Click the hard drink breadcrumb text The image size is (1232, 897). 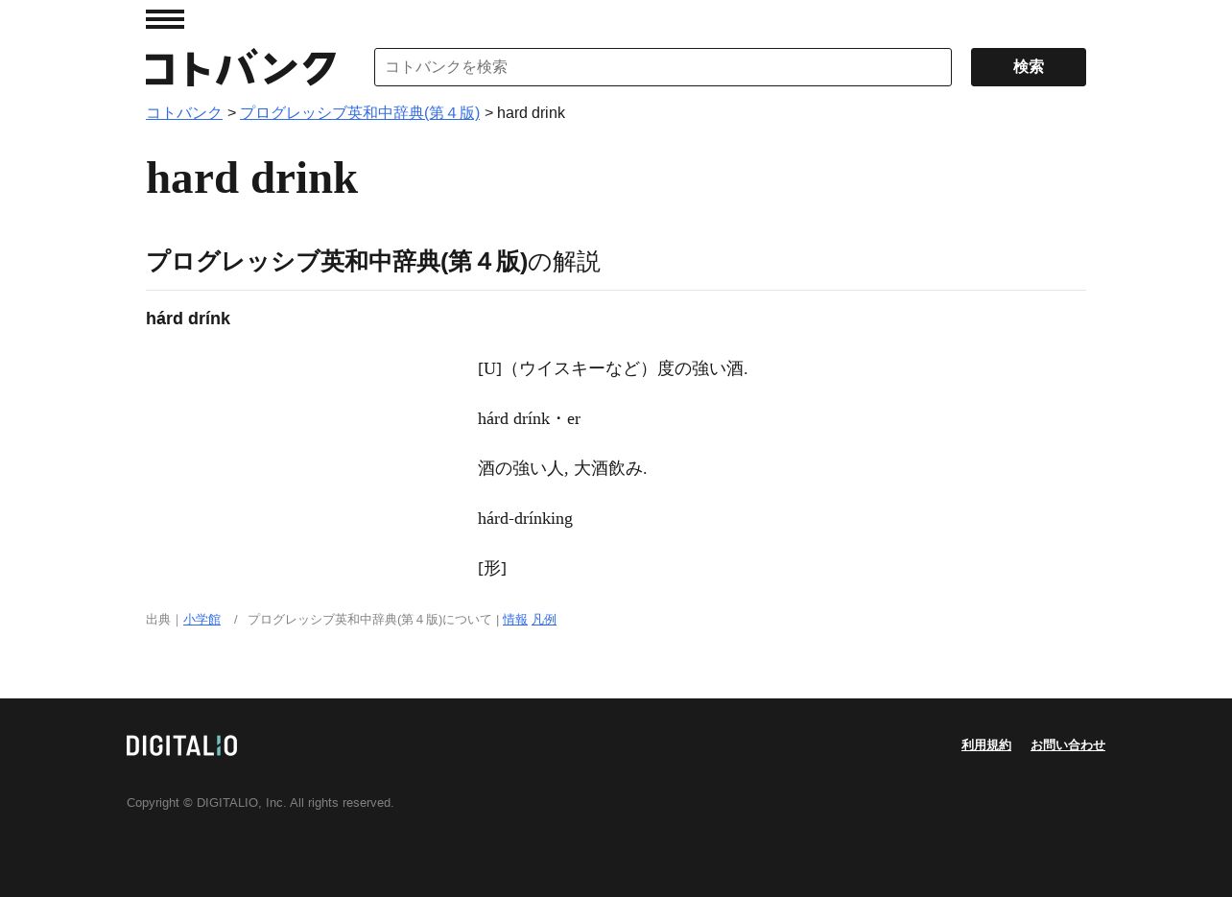tap(531, 113)
